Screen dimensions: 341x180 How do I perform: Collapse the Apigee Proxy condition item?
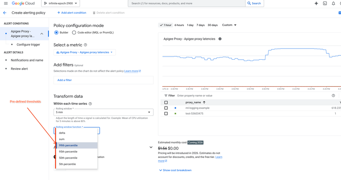pos(42,34)
